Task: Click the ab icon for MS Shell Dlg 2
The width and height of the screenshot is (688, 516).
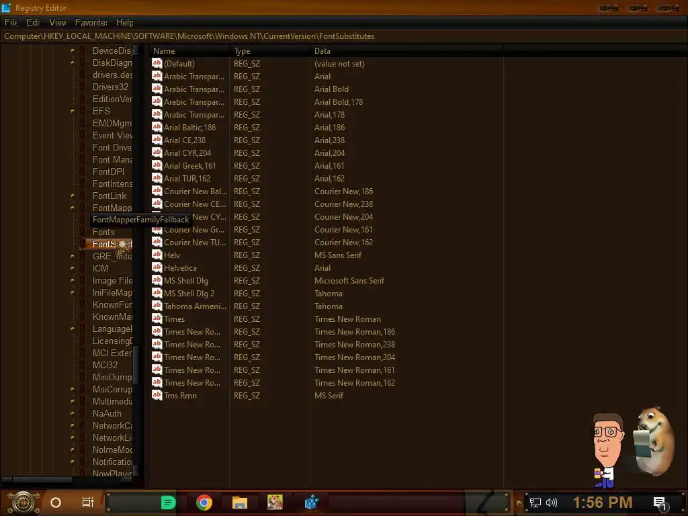Action: point(157,293)
